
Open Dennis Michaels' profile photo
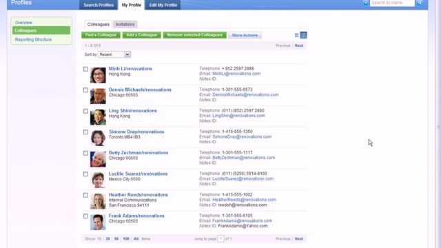click(98, 96)
